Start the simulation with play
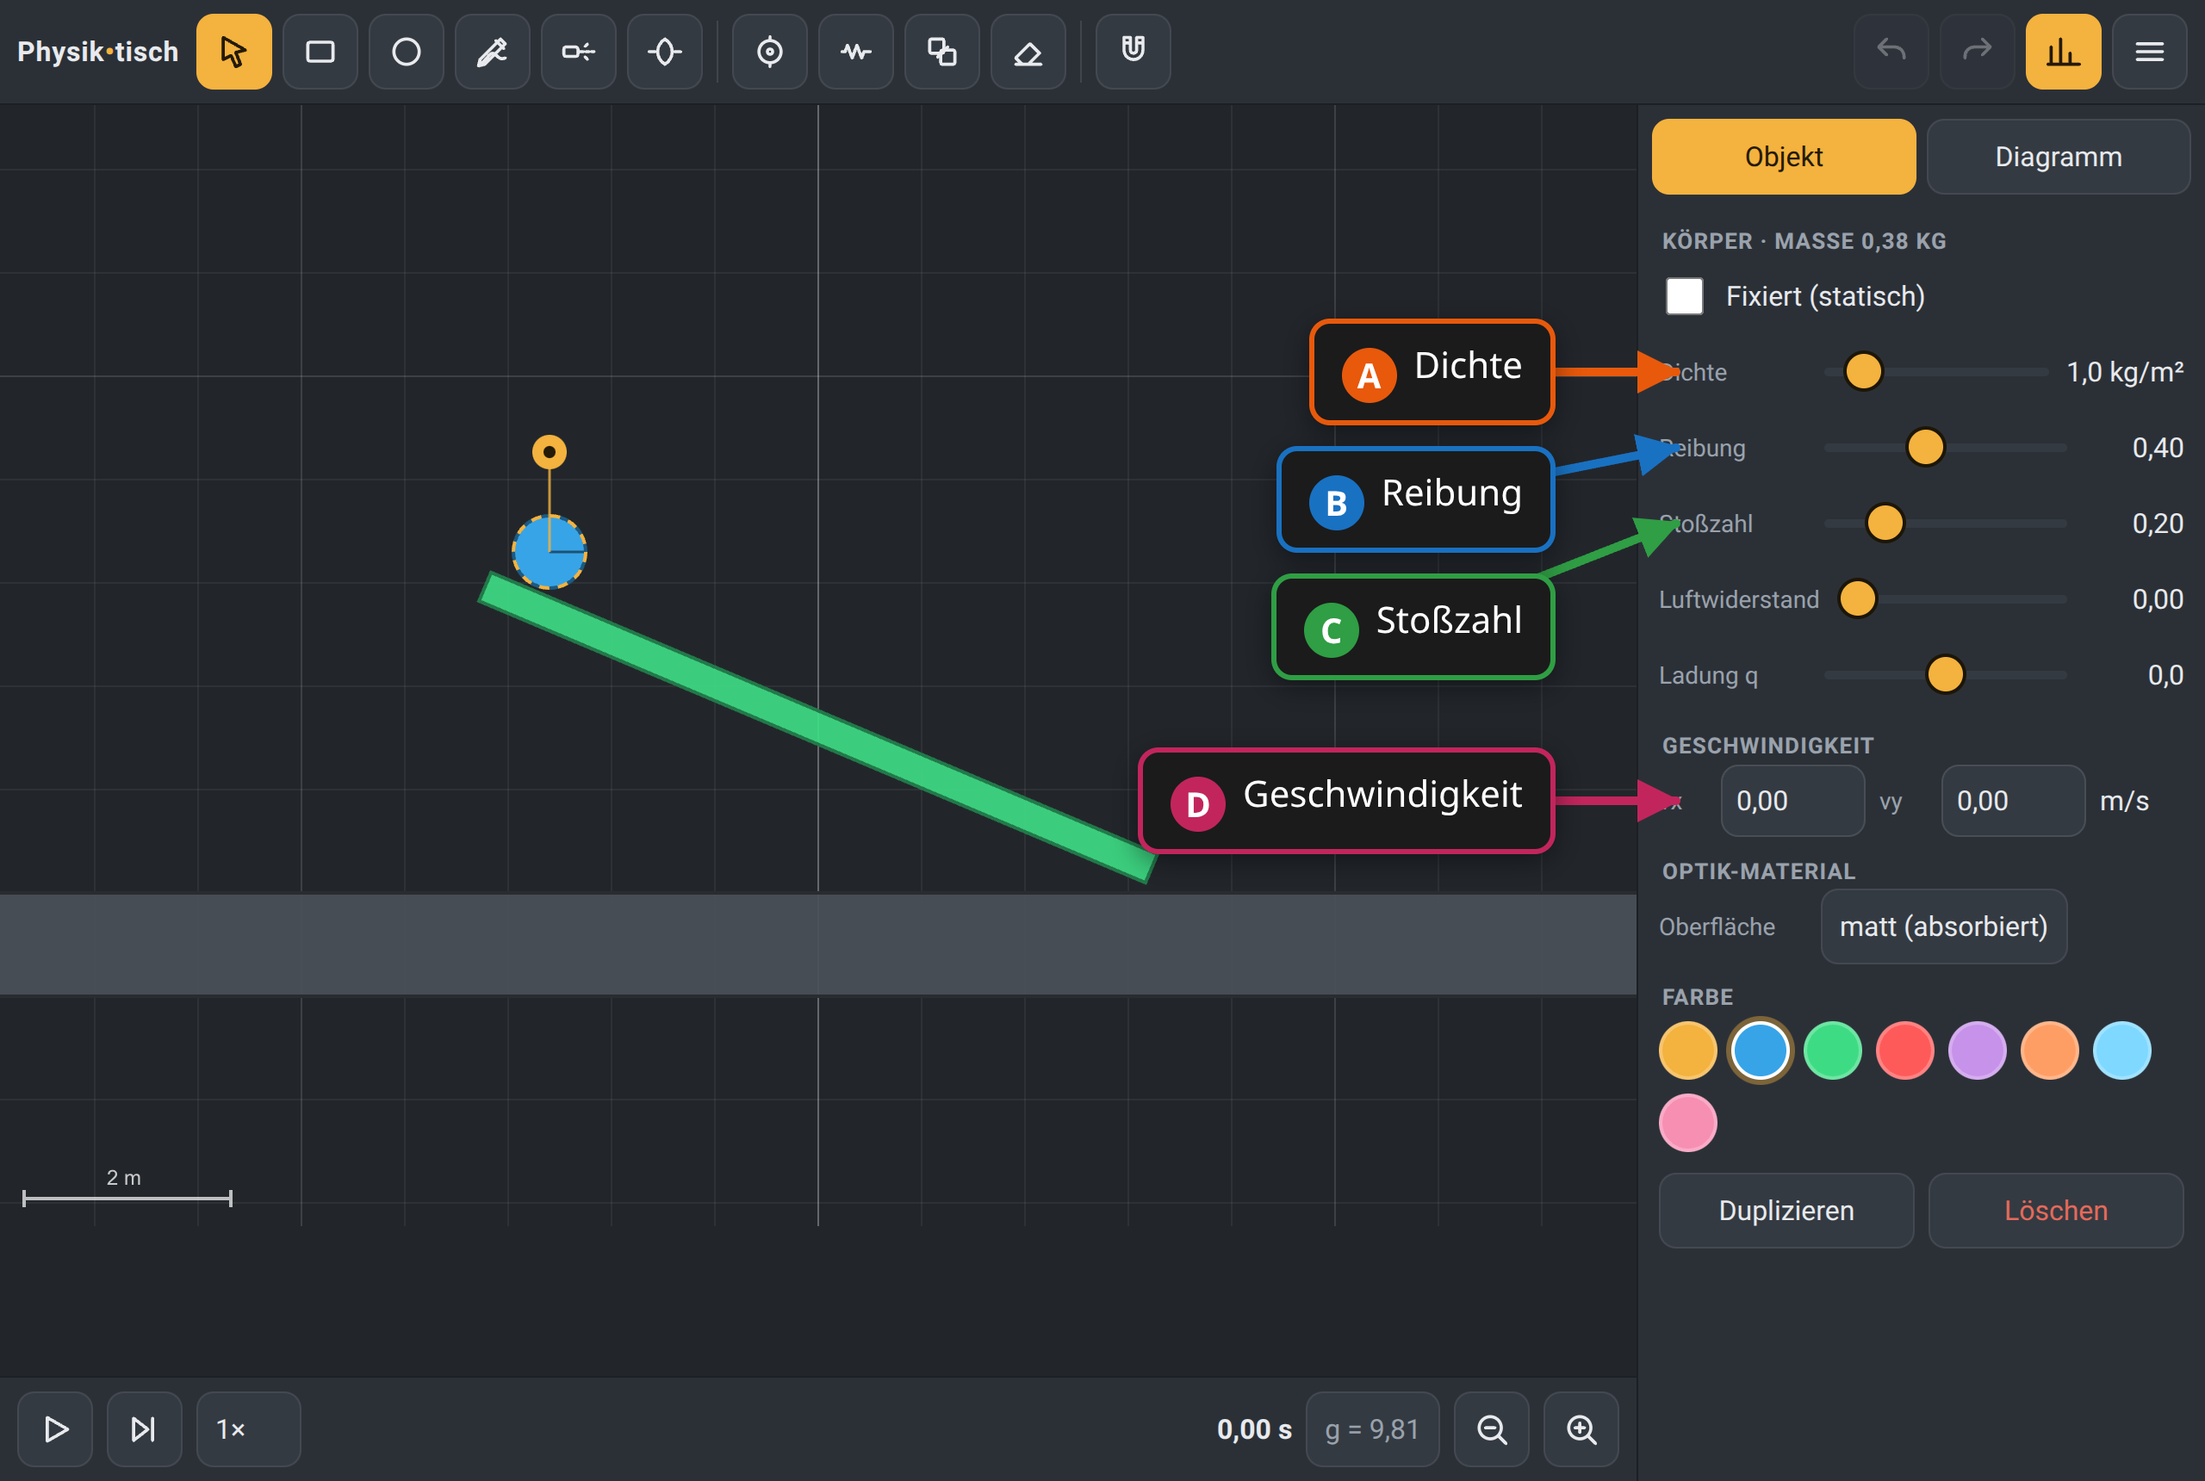 56,1429
